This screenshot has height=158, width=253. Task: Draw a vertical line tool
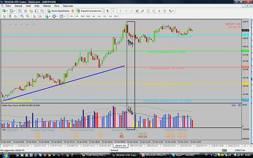(x=120, y=11)
